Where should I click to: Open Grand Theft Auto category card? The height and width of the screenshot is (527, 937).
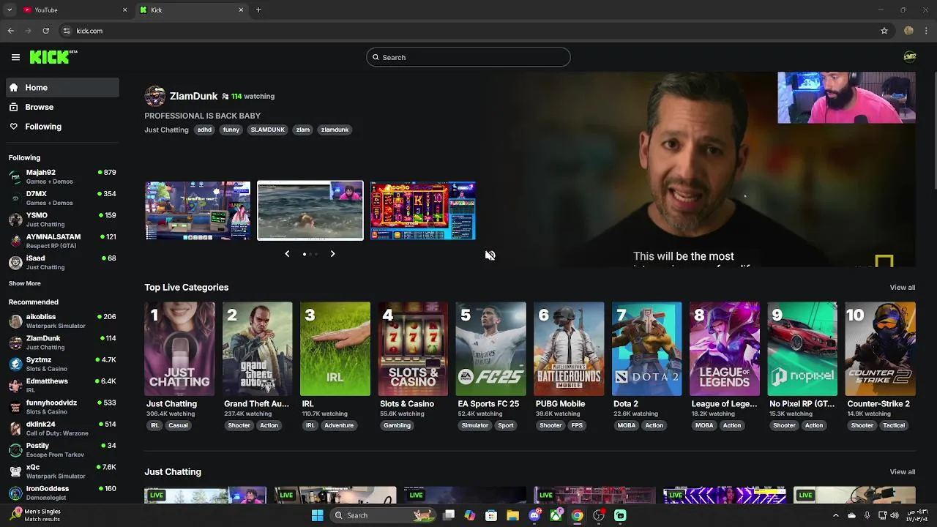point(257,349)
